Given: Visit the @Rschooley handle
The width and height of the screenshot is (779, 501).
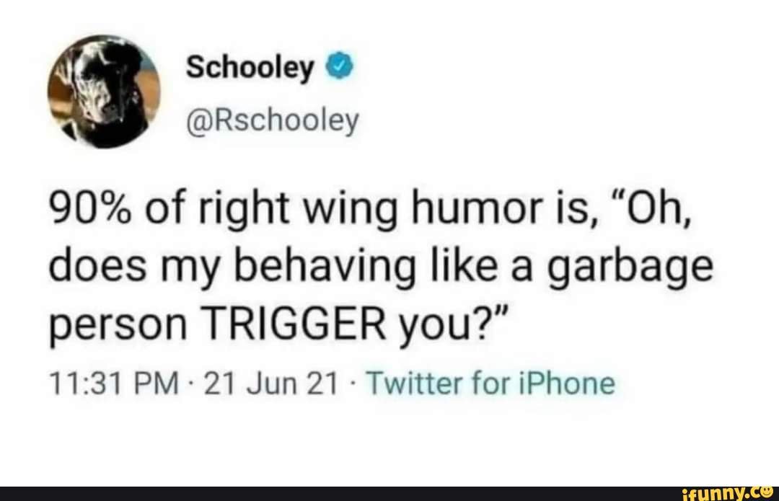Looking at the screenshot, I should coord(272,120).
